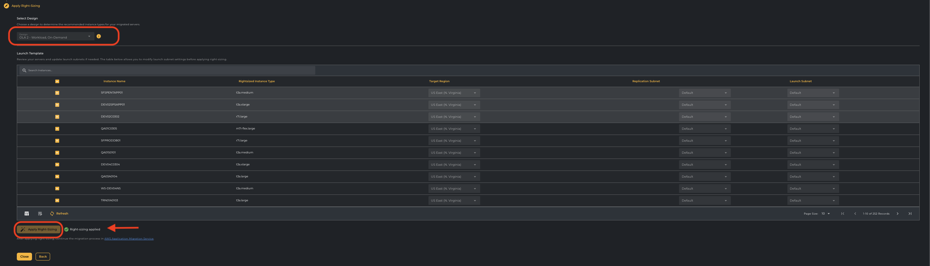
Task: Open Launch Subnet dropdown for SFPRODDB01
Action: tap(813, 140)
